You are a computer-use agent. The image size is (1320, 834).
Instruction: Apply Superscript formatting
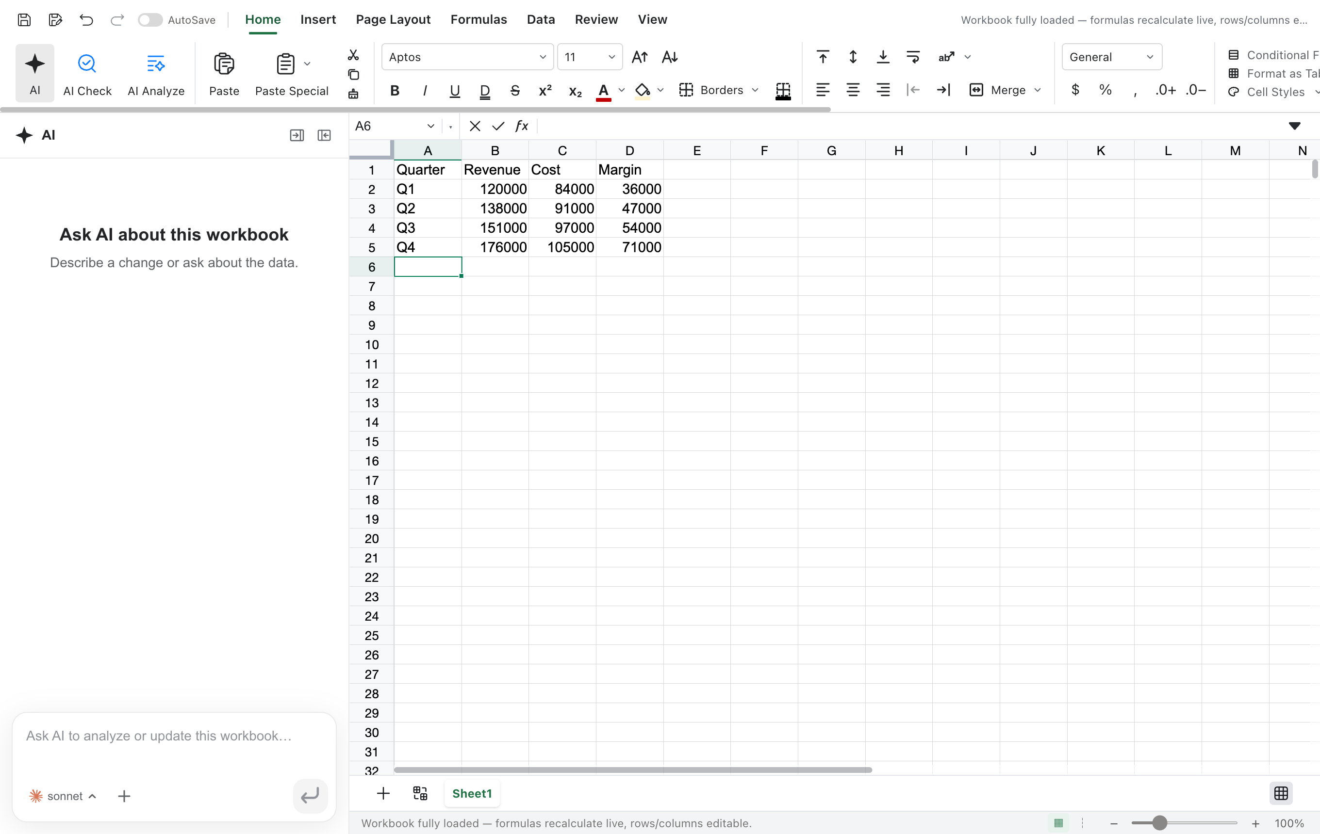(545, 90)
